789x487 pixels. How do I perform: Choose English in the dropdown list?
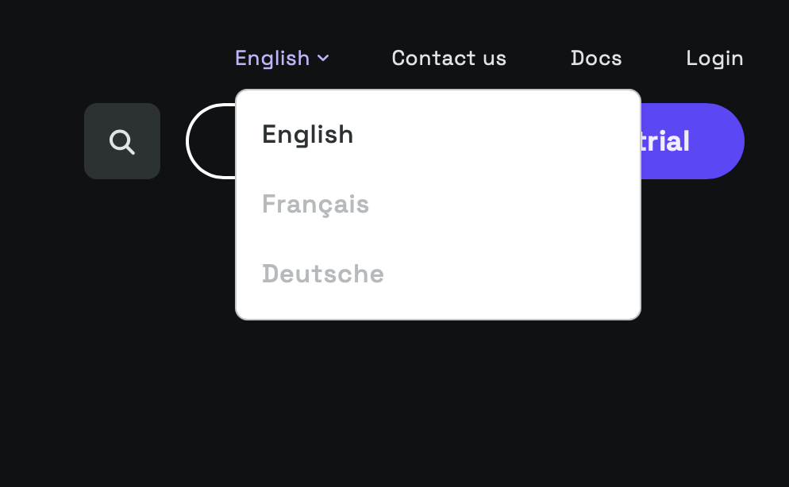(x=307, y=135)
